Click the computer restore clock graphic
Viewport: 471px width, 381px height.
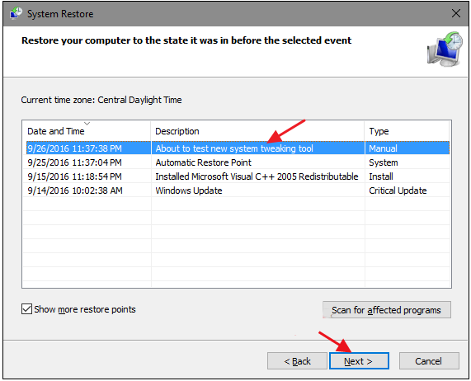coord(445,49)
